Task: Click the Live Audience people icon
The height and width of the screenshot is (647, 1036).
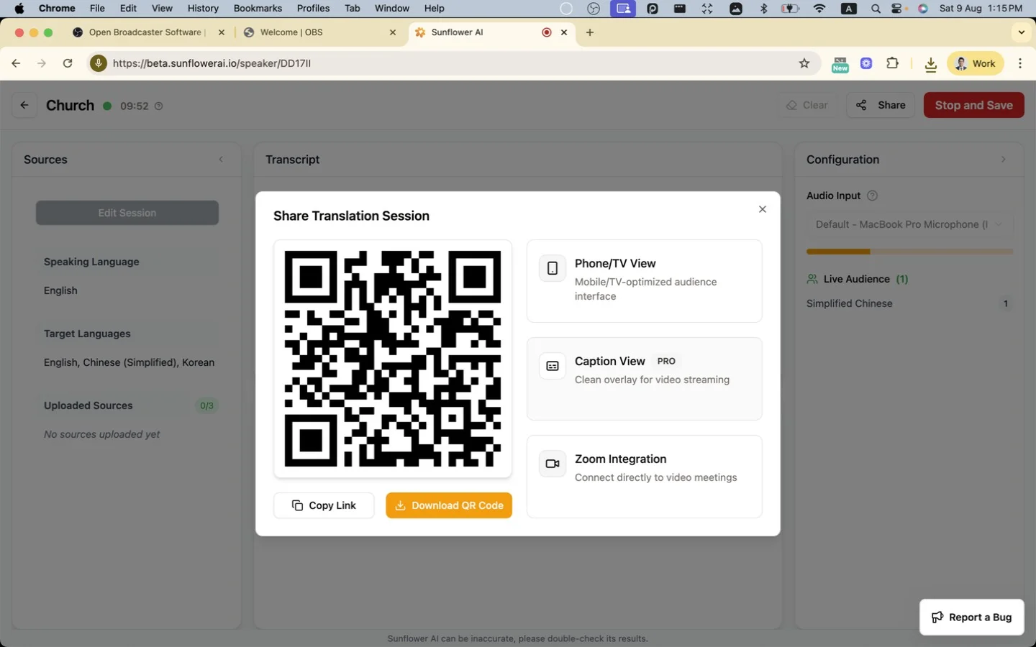Action: pos(812,279)
